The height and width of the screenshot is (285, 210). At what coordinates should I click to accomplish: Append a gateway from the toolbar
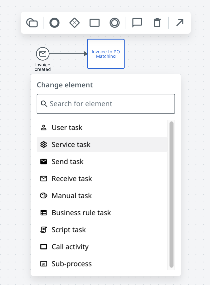click(74, 23)
